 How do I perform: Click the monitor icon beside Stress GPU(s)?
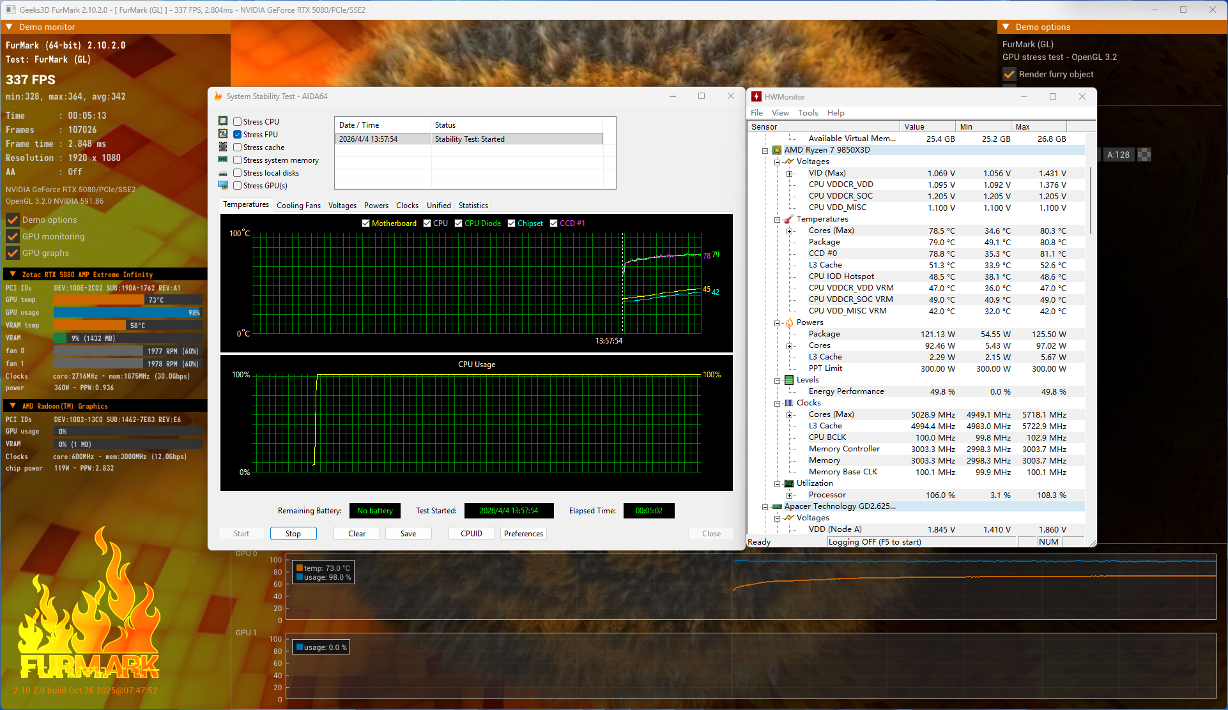click(x=223, y=185)
